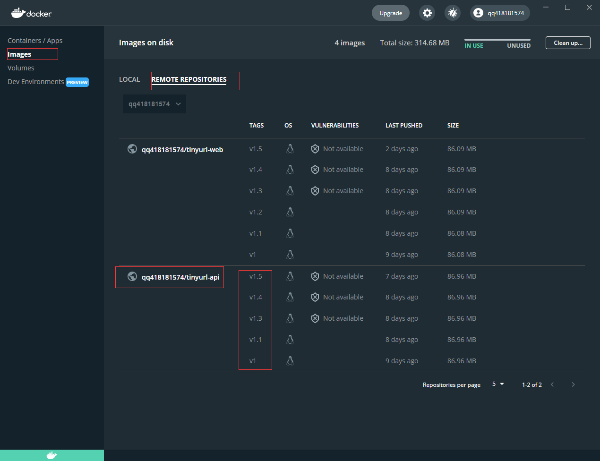
Task: Click the TAGS column header
Action: pyautogui.click(x=257, y=126)
